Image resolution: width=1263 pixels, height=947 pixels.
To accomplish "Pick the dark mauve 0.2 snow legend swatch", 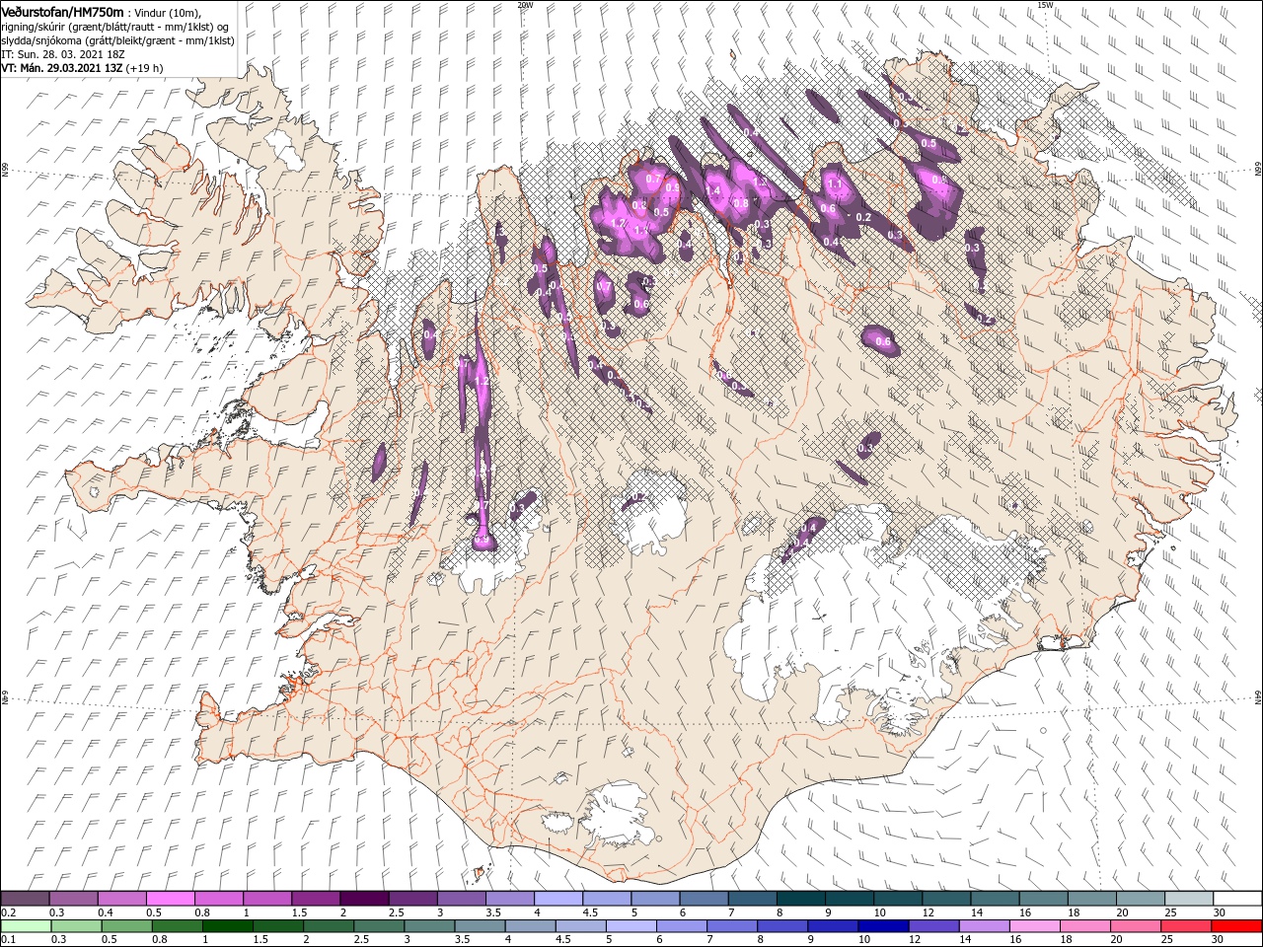I will 25,899.
